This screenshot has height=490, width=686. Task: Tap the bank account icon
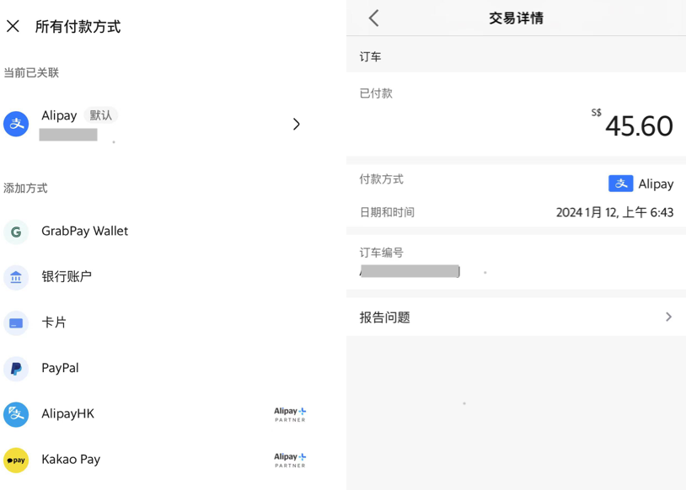point(16,277)
